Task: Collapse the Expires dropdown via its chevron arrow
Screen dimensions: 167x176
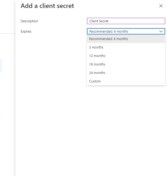Action: point(161,31)
